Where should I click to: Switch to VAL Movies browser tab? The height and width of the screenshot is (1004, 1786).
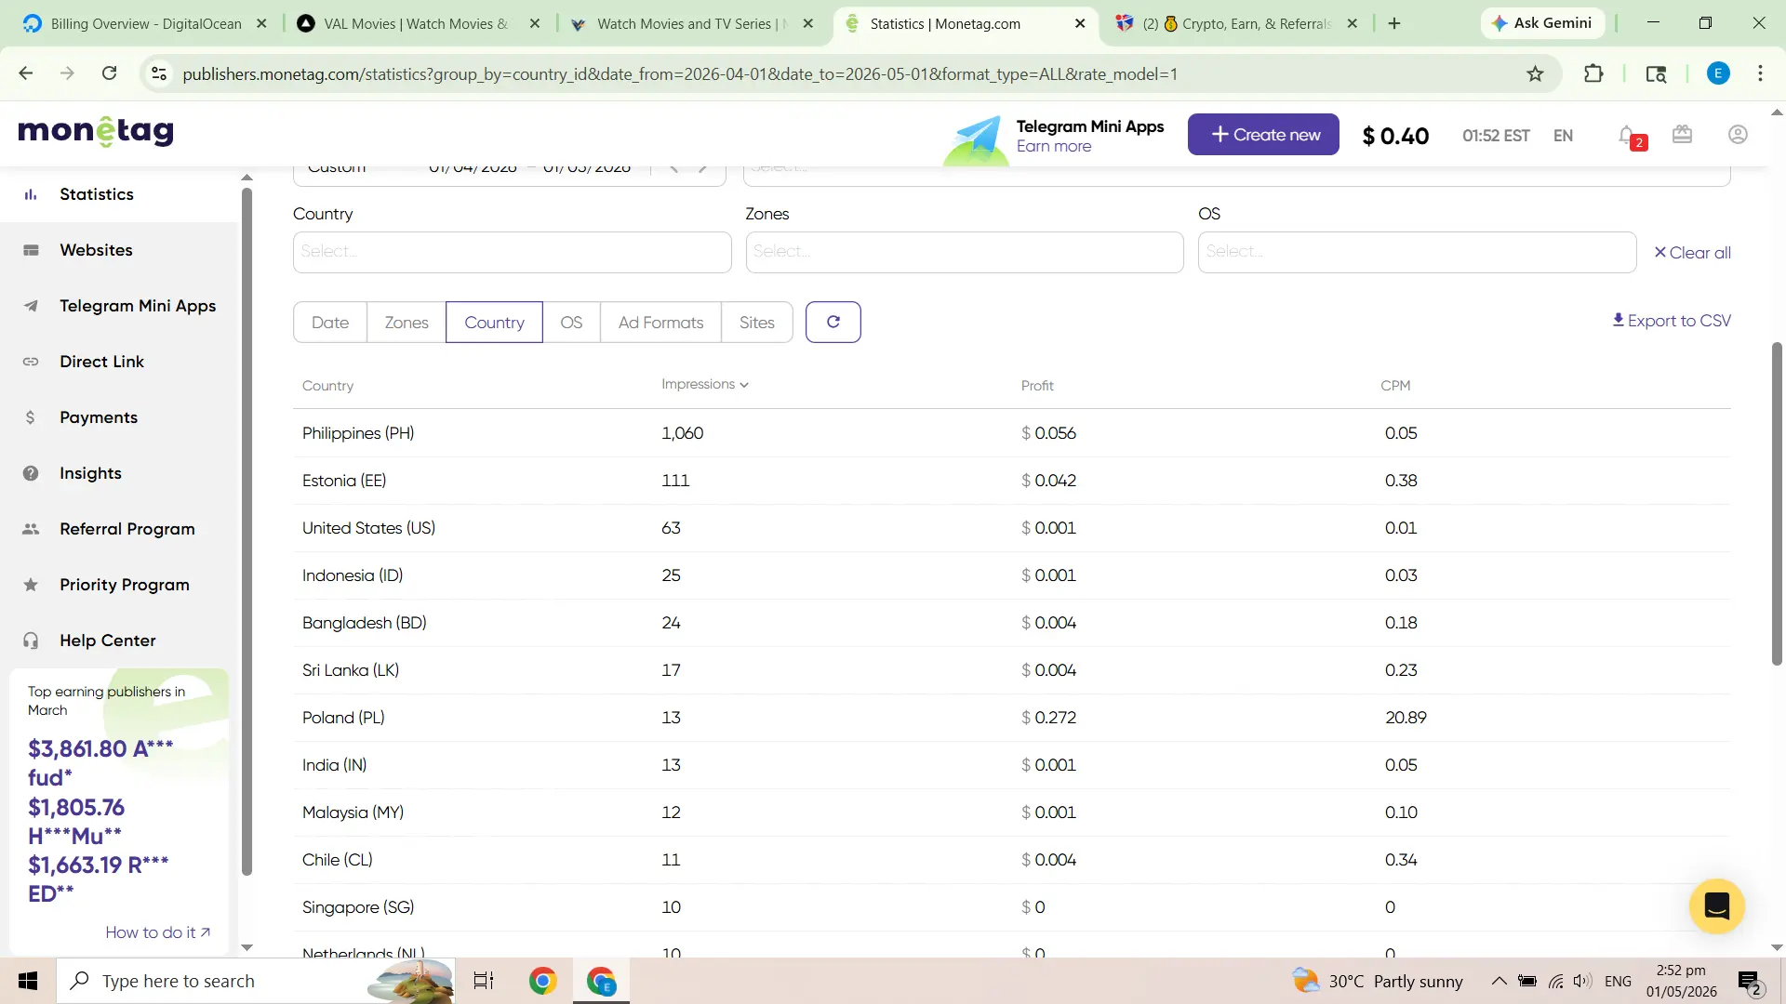coord(415,23)
